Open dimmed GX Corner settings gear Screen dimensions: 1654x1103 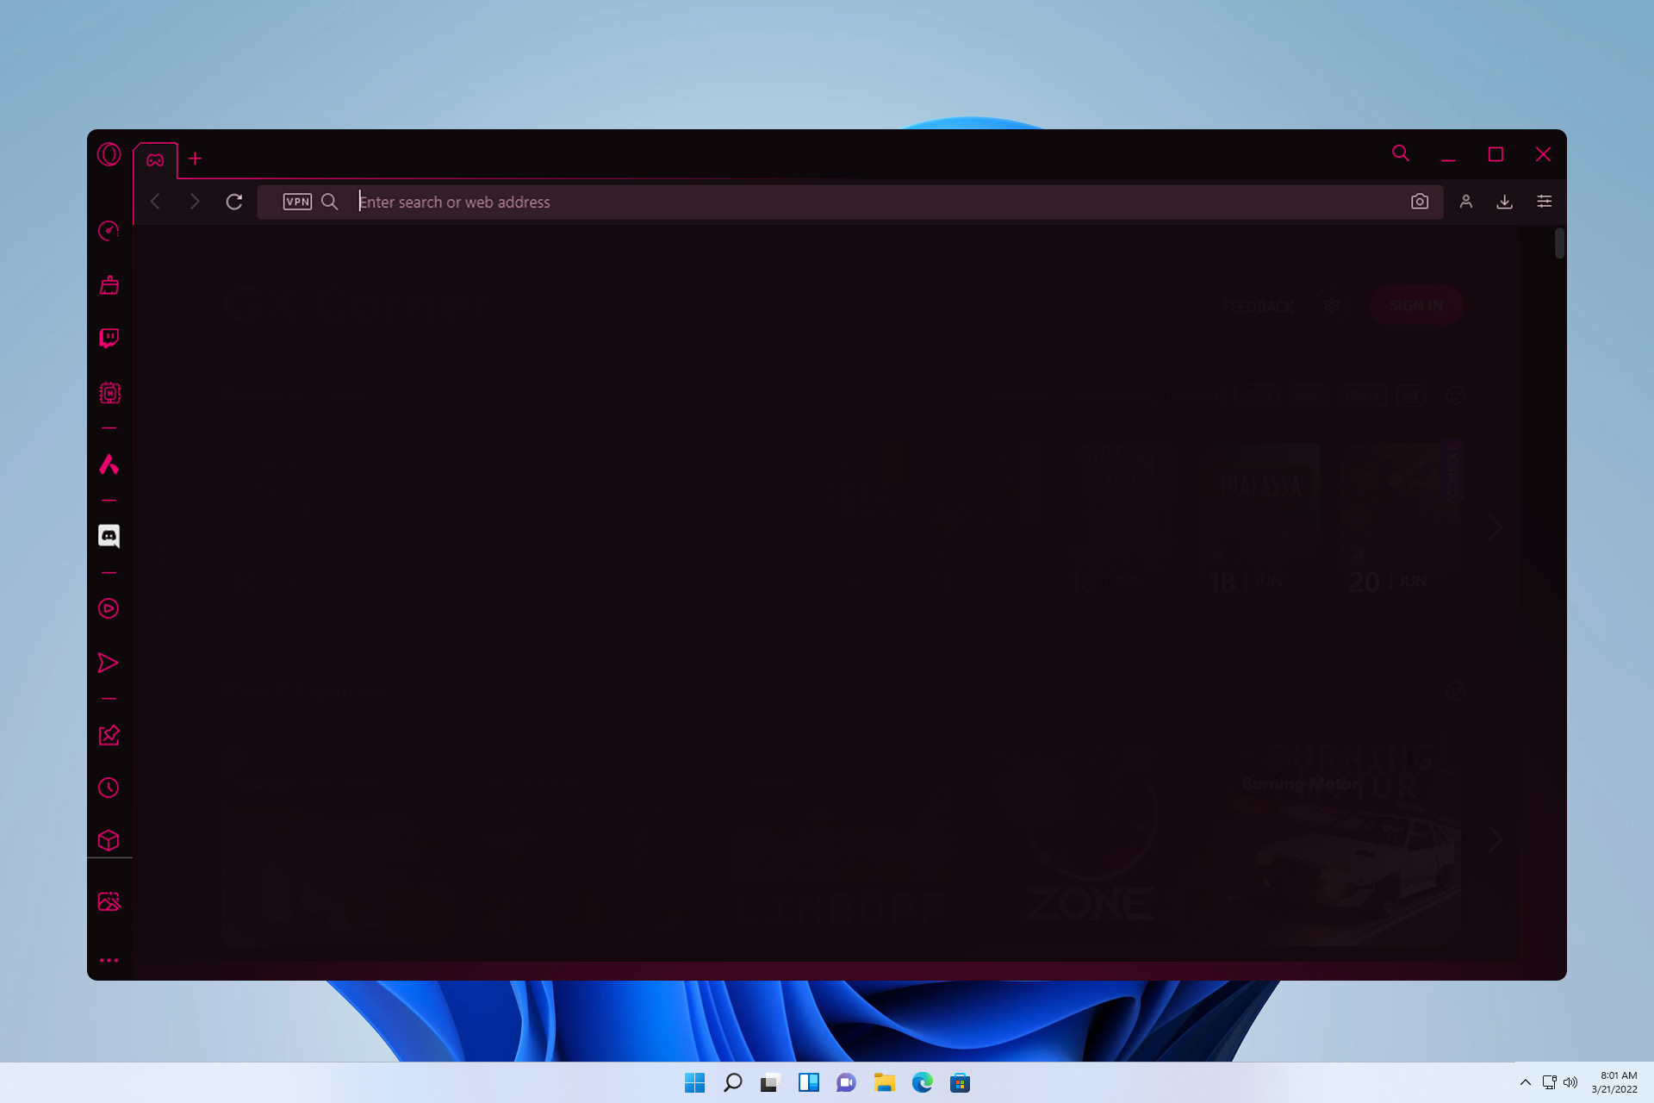click(x=1332, y=306)
